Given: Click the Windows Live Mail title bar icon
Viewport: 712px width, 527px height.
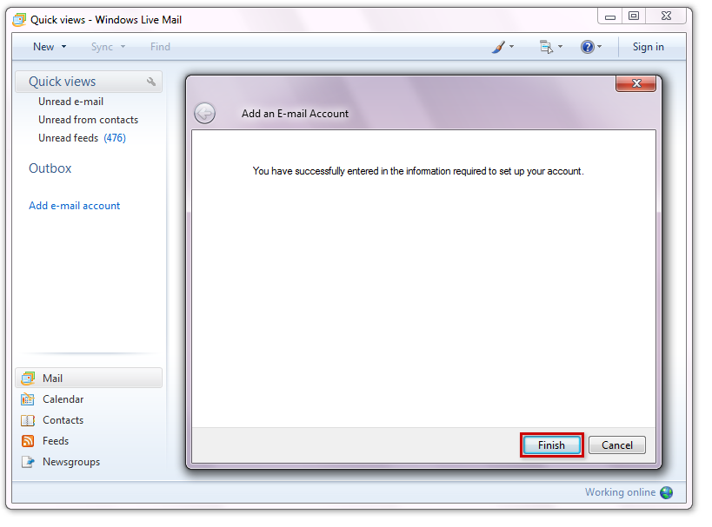Looking at the screenshot, I should [19, 20].
